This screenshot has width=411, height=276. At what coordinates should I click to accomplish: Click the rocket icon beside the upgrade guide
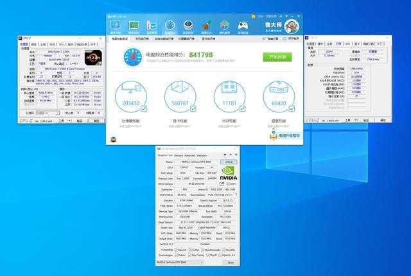point(274,135)
